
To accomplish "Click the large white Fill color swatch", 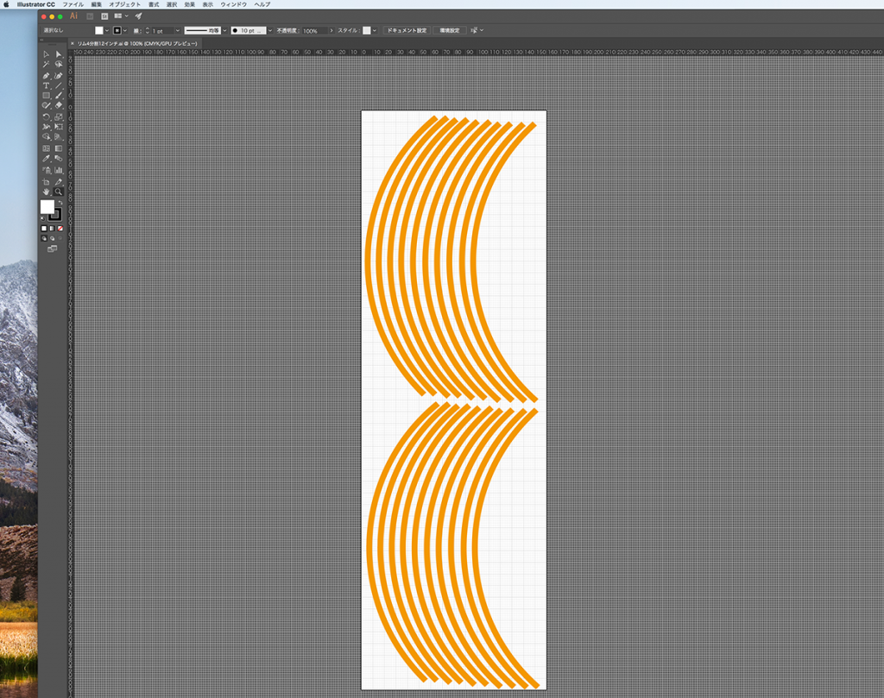I will click(47, 207).
